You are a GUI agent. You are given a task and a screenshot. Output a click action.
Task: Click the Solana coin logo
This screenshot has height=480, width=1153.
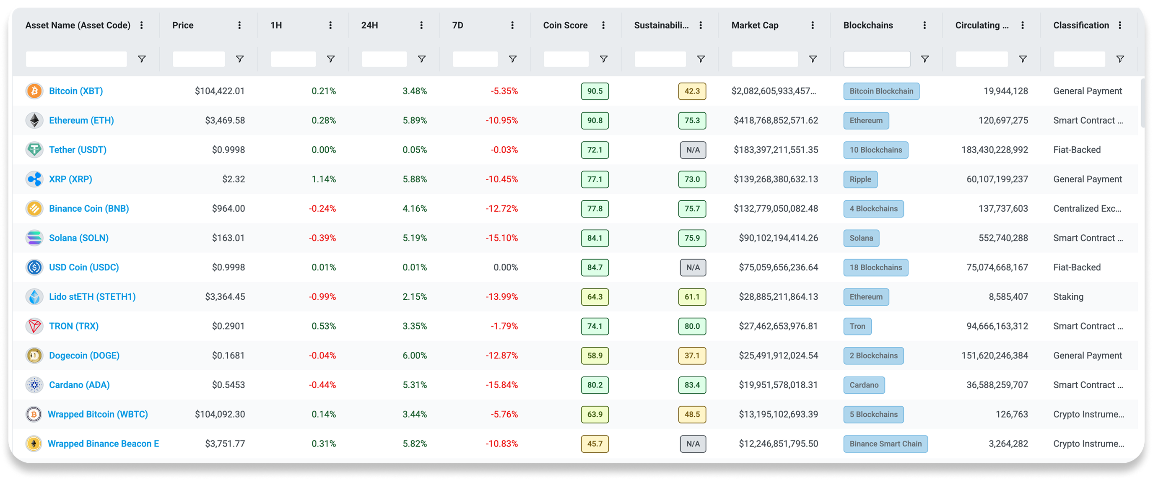pos(34,238)
